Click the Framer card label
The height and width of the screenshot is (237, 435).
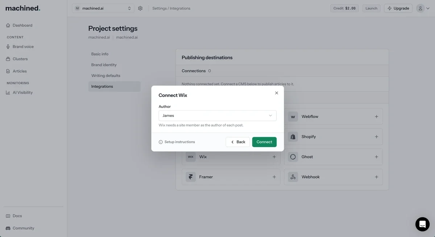click(206, 177)
